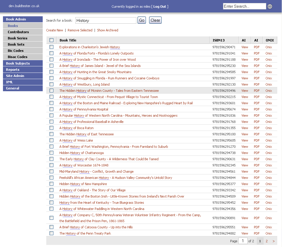Check the box for The History of the Penn Treaty Park
Viewport: 282px width, 247px height.
coord(51,233)
